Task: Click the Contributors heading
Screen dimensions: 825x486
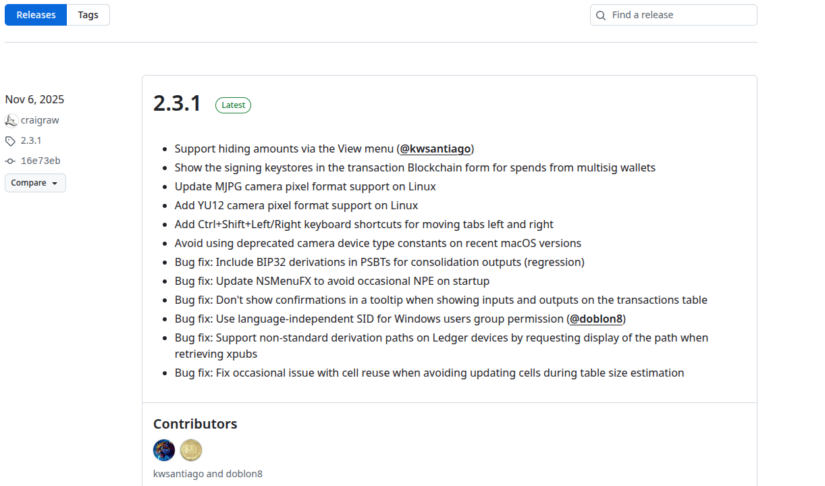Action: coord(195,424)
